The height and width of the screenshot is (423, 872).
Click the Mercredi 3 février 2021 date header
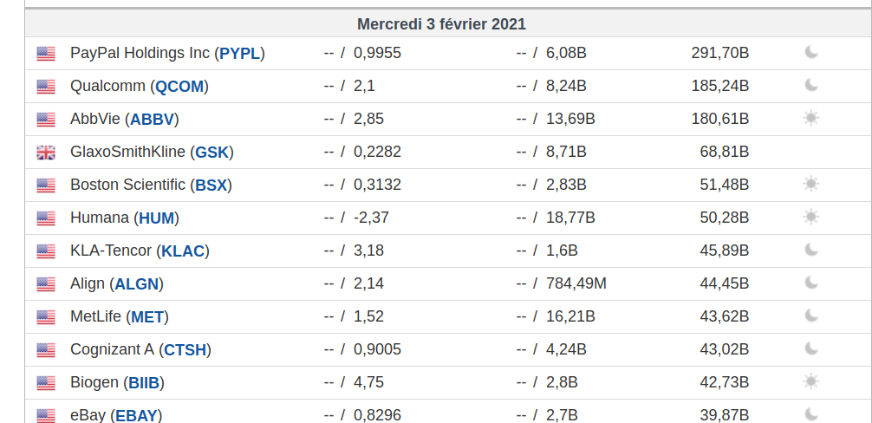click(x=441, y=24)
